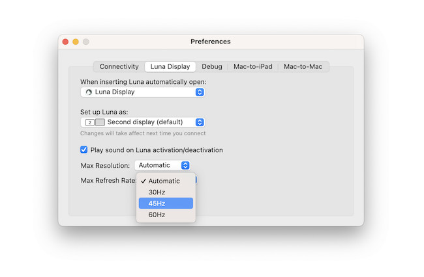The width and height of the screenshot is (424, 277).
Task: Switch to the Connectivity tab
Action: 119,66
